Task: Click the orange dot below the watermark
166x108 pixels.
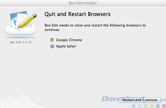Action: click(x=152, y=106)
